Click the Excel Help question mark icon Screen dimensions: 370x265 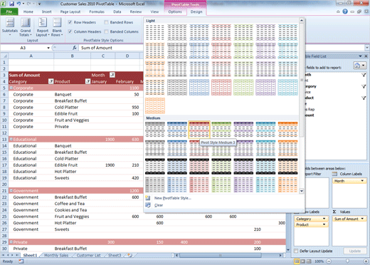coord(345,11)
